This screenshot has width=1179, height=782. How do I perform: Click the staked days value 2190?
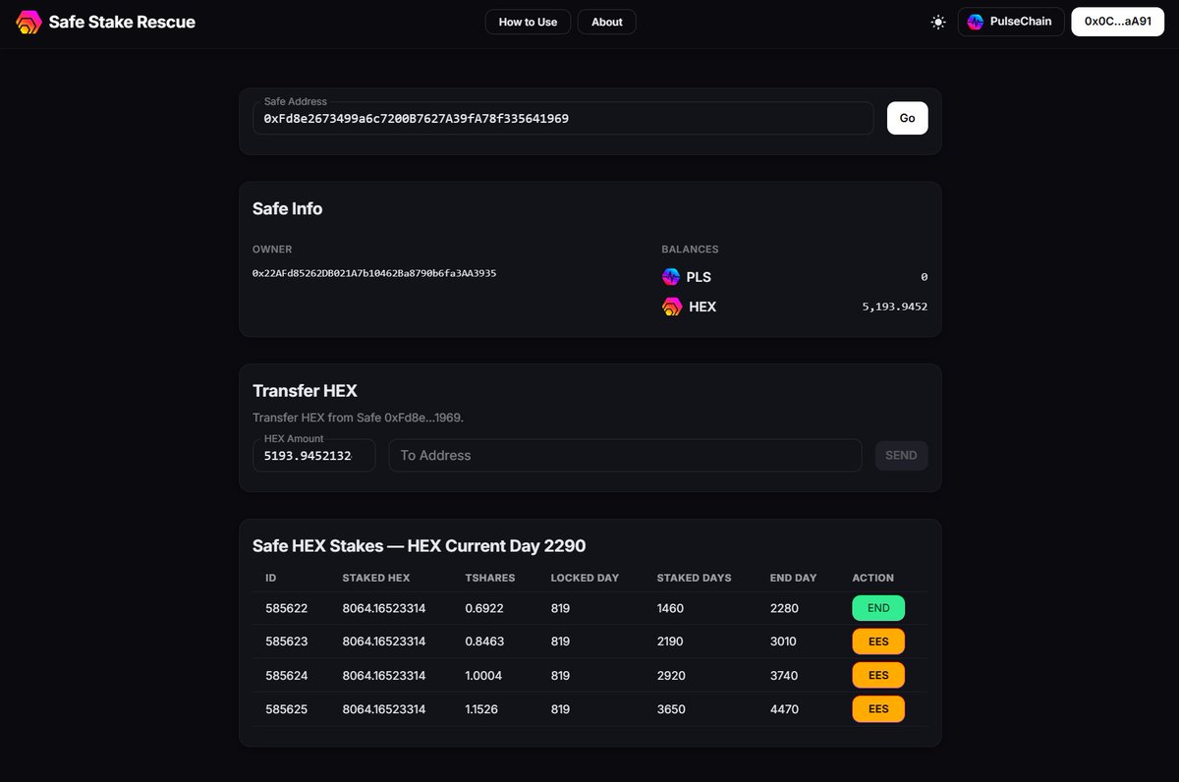click(671, 642)
